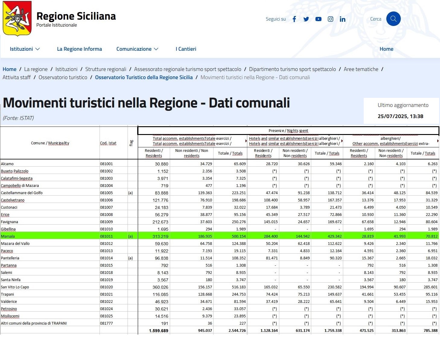Expand the Comunicazione dropdown menu
The height and width of the screenshot is (337, 440).
coord(137,49)
